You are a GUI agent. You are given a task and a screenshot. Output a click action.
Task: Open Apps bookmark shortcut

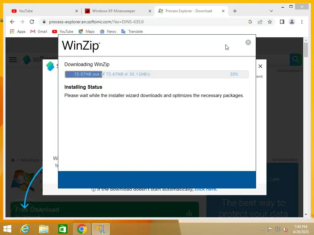click(17, 32)
